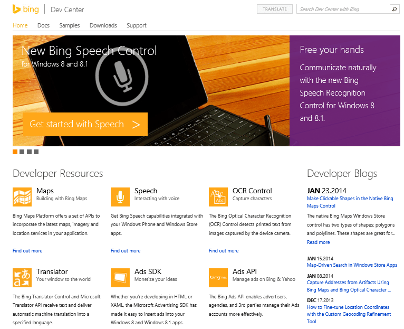The width and height of the screenshot is (404, 329).
Task: Click the purple Free your hands panel
Action: (x=345, y=91)
